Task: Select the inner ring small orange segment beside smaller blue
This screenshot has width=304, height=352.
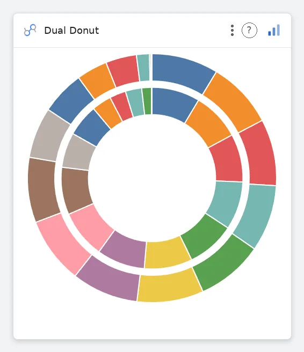Action: (108, 114)
